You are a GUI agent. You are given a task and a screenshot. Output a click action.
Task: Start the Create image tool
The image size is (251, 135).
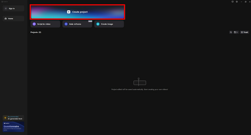click(x=109, y=24)
